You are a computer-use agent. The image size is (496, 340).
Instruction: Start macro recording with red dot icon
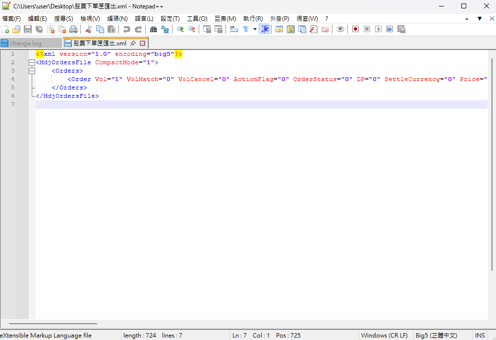click(356, 29)
